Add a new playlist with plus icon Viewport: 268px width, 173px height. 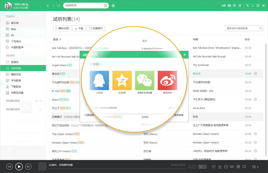(x=36, y=101)
